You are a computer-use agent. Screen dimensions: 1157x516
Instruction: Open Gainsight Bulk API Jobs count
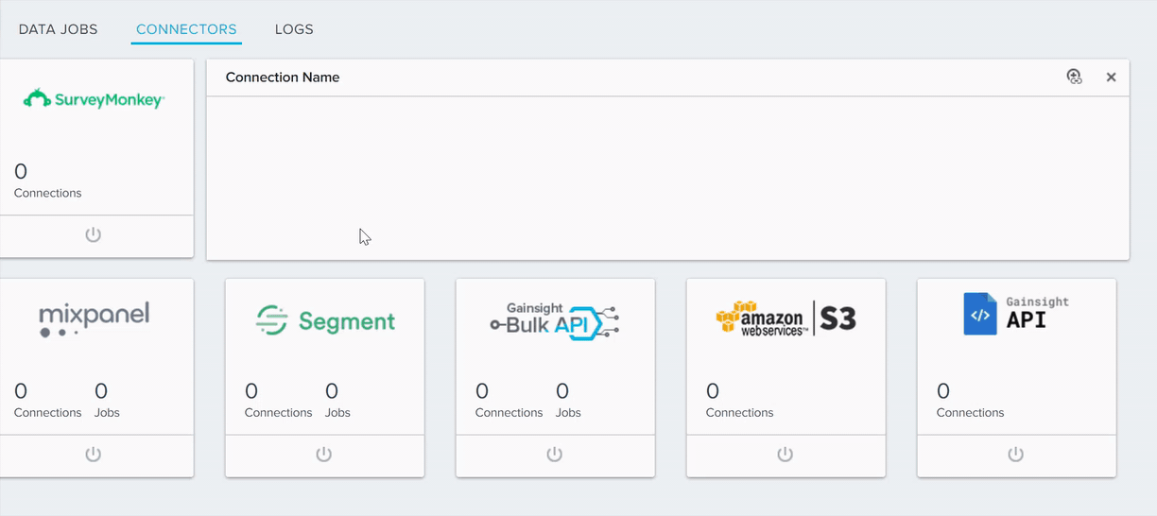(568, 401)
